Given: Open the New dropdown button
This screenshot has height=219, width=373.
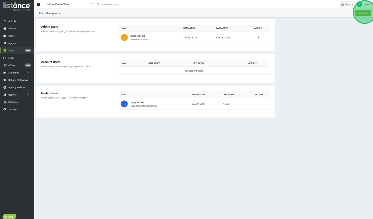Looking at the screenshot, I should point(347,4).
